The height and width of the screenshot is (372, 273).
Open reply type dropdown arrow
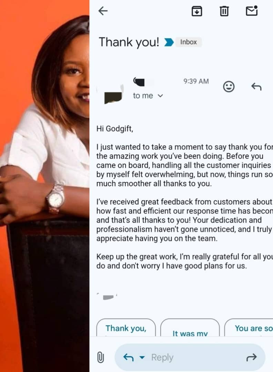pyautogui.click(x=142, y=357)
